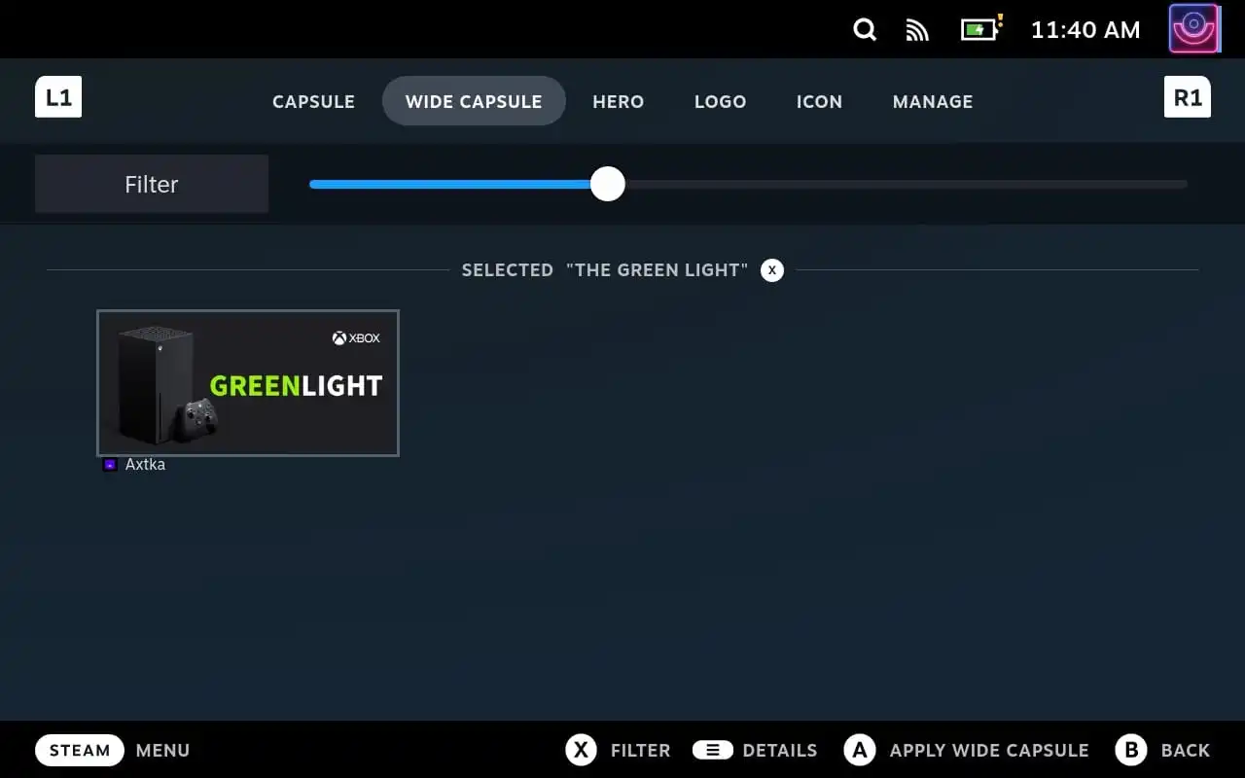The height and width of the screenshot is (778, 1245).
Task: Click the network signal status icon
Action: 916,30
